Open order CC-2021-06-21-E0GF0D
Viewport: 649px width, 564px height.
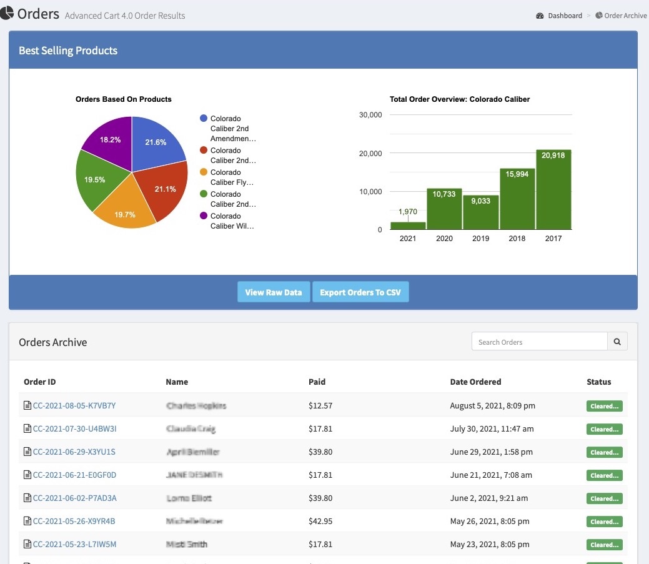[74, 475]
